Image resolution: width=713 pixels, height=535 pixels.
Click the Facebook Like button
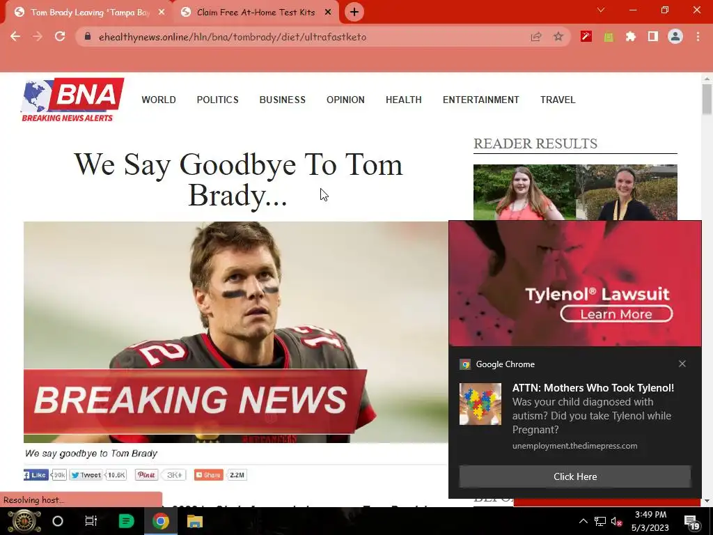[36, 475]
